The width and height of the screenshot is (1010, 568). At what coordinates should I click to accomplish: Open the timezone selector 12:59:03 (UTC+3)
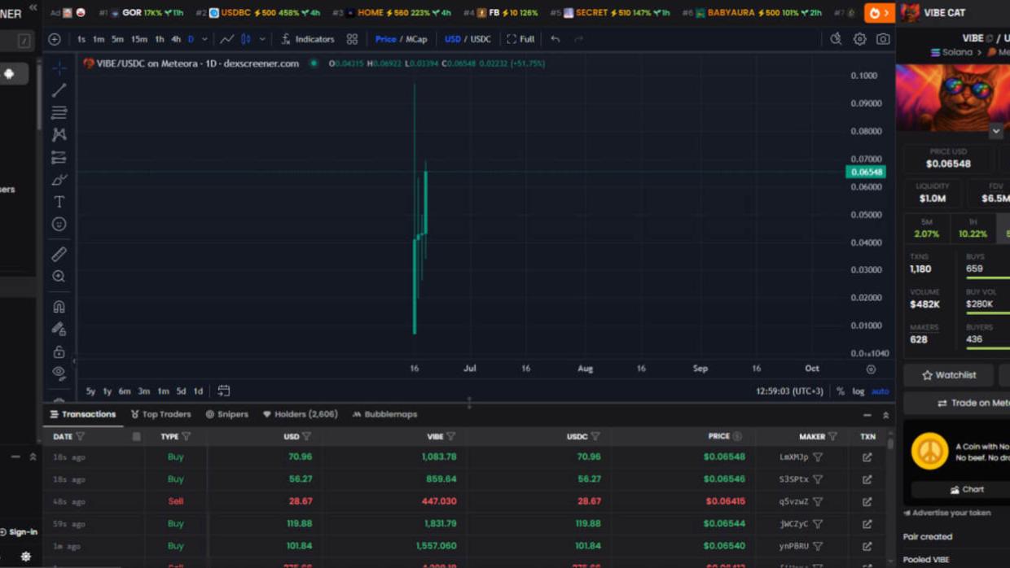tap(789, 391)
